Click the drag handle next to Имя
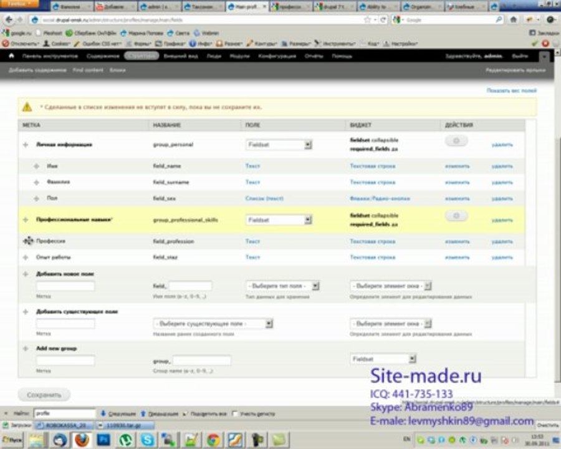This screenshot has width=561, height=449. [36, 166]
